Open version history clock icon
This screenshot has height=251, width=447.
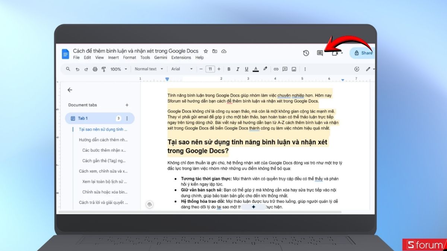click(x=306, y=53)
